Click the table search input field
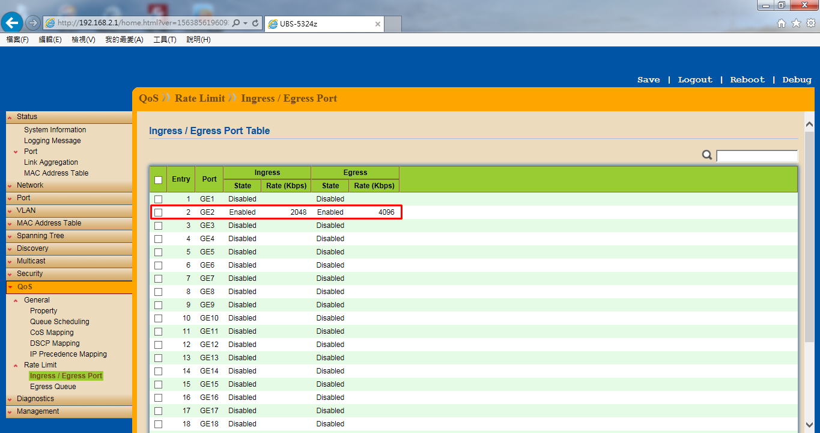 [756, 156]
